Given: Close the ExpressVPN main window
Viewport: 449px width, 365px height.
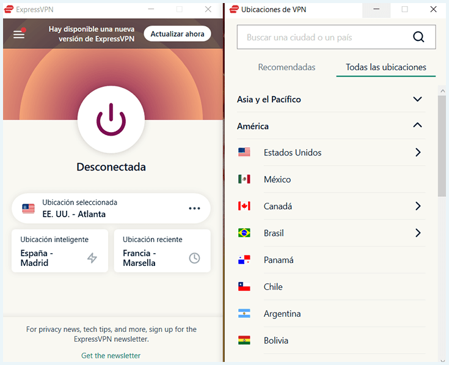Looking at the screenshot, I should [208, 9].
